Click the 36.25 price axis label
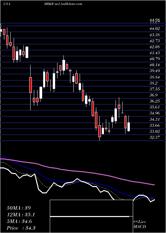Screen dimensions: 166x233 tap(154, 101)
